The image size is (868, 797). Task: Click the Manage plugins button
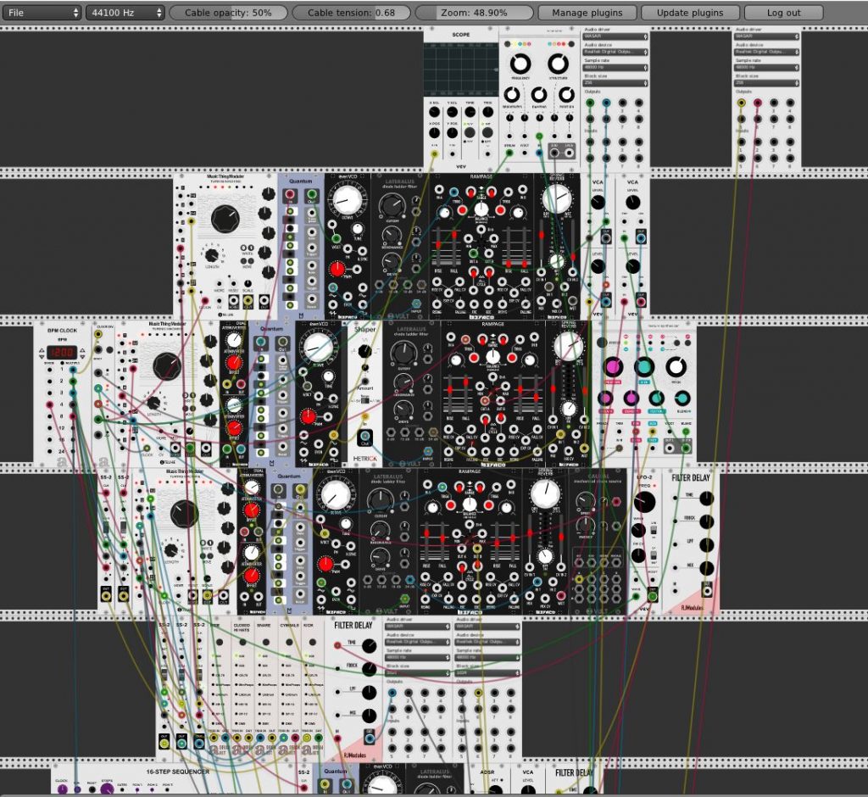pos(587,12)
